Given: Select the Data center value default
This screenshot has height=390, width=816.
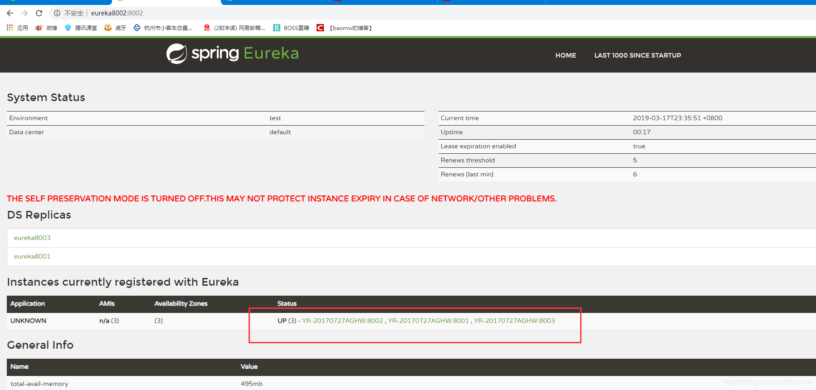Looking at the screenshot, I should pyautogui.click(x=280, y=132).
